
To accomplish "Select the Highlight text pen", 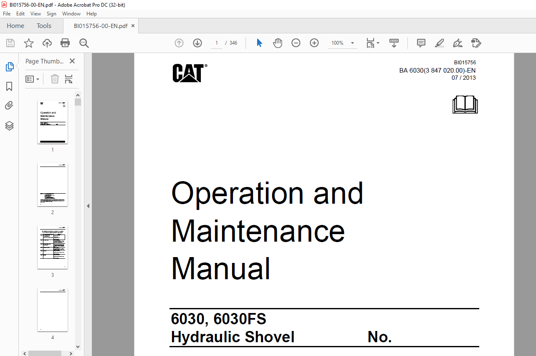I will (439, 43).
